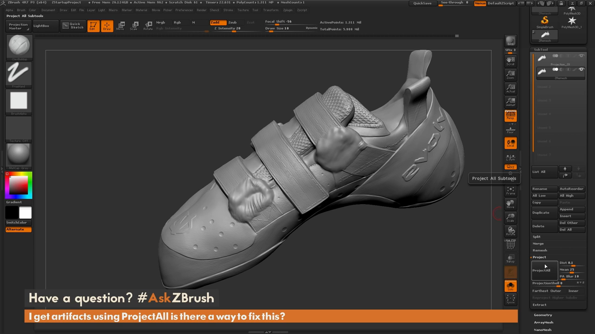
Task: Click the SimpleBrush tool icon
Action: (x=545, y=22)
